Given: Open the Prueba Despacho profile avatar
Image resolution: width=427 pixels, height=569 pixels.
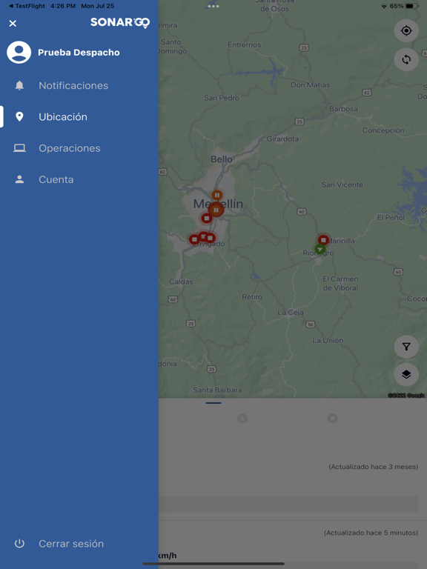Looking at the screenshot, I should [19, 53].
